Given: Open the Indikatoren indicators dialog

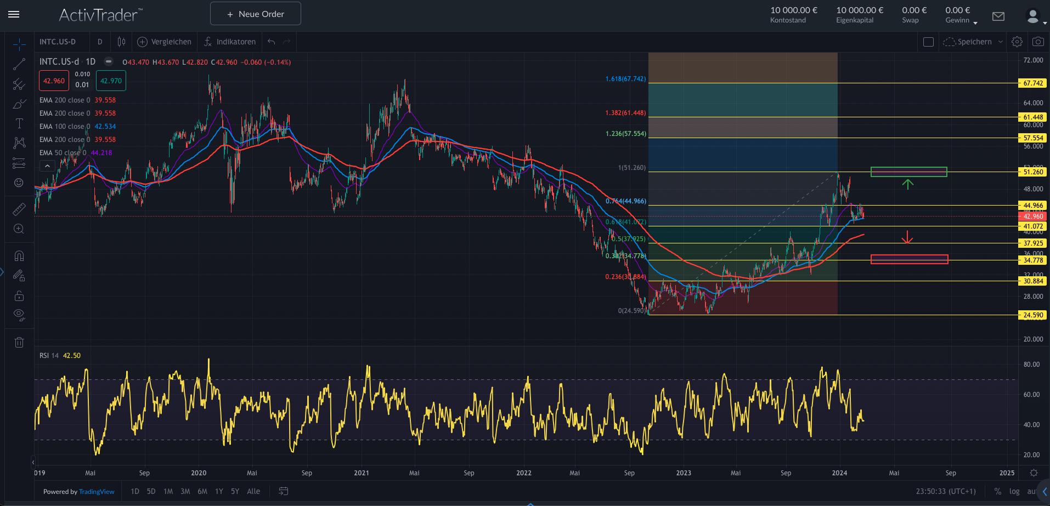Looking at the screenshot, I should click(x=230, y=42).
